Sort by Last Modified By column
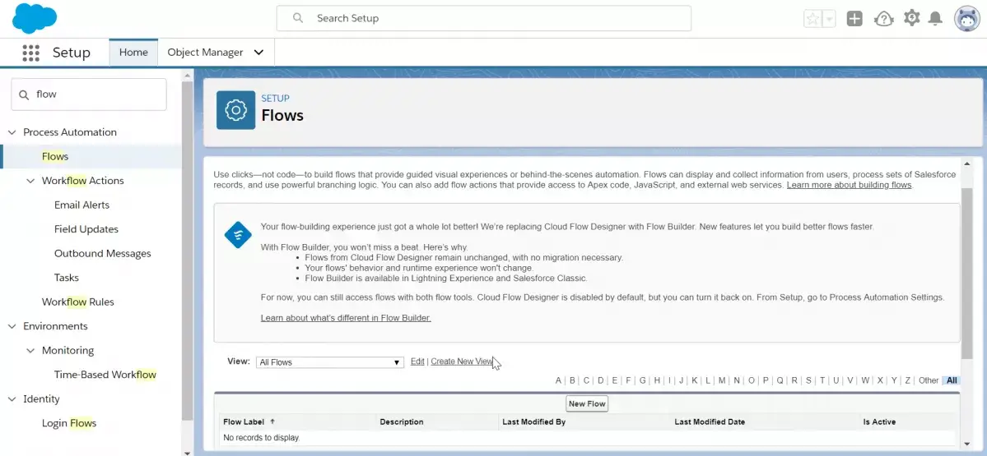 point(533,422)
